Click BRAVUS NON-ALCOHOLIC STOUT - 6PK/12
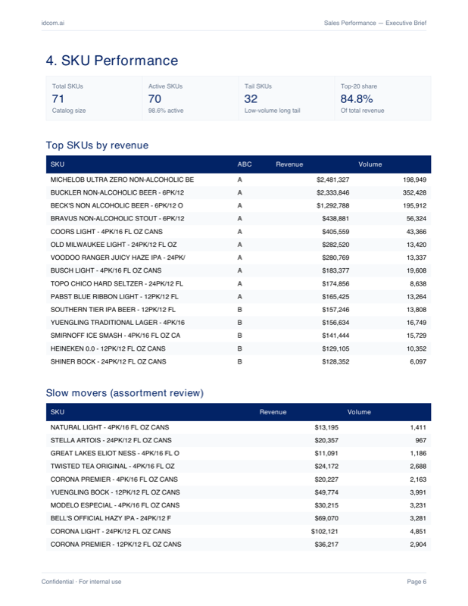This screenshot has height=606, width=468. 117,218
